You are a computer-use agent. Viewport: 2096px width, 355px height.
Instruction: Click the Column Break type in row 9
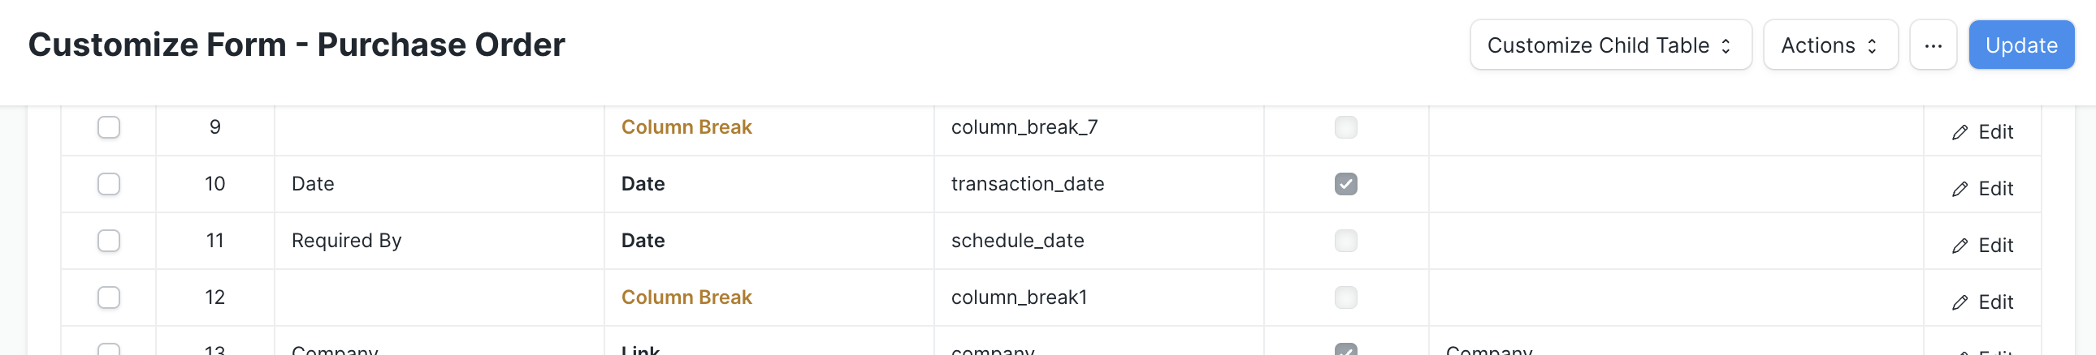click(x=686, y=127)
